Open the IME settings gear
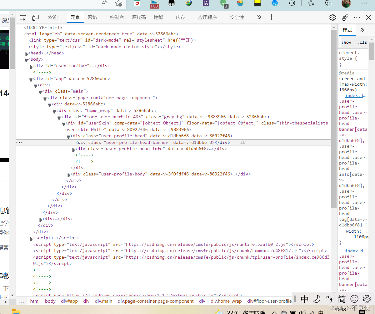The height and width of the screenshot is (314, 375). (x=367, y=299)
